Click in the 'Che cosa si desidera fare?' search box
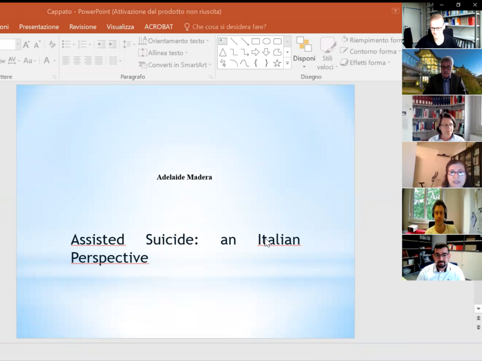Viewport: 482px width, 361px height. [229, 27]
